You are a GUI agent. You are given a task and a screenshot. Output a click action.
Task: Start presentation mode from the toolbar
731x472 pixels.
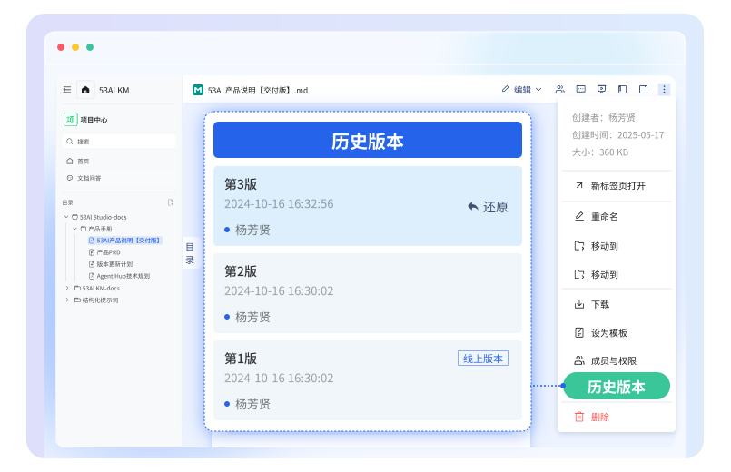[x=601, y=90]
